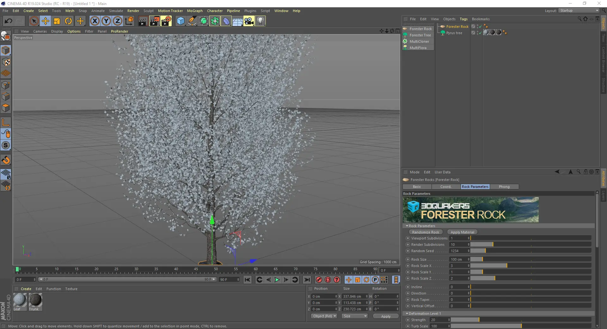607x329 pixels.
Task: Switch to the Phong tab
Action: pyautogui.click(x=504, y=187)
